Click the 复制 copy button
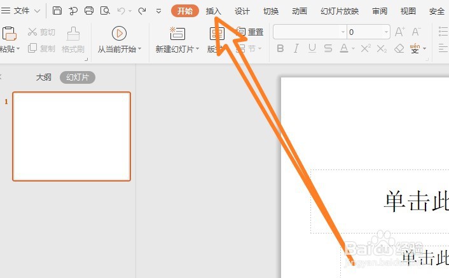The height and width of the screenshot is (278, 449). 41,49
